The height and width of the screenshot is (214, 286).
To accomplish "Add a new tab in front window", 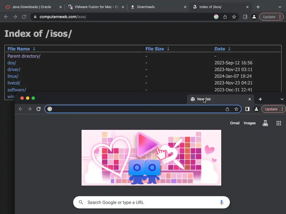I will pos(260,99).
